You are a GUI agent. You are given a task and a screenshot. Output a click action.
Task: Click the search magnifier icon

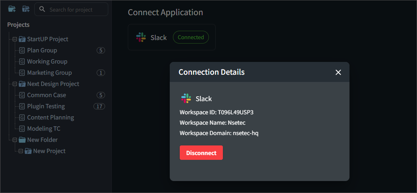click(x=42, y=9)
